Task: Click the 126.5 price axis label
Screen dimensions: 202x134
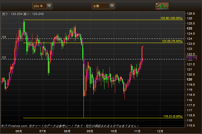Action: (191, 14)
